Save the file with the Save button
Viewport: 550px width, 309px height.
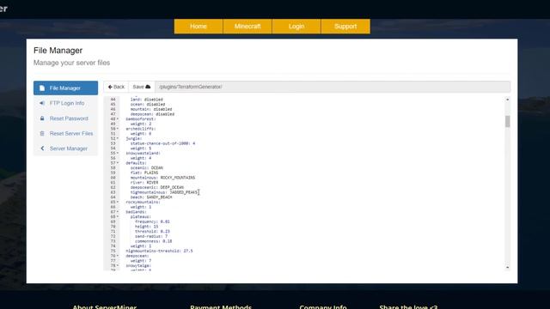[x=141, y=87]
